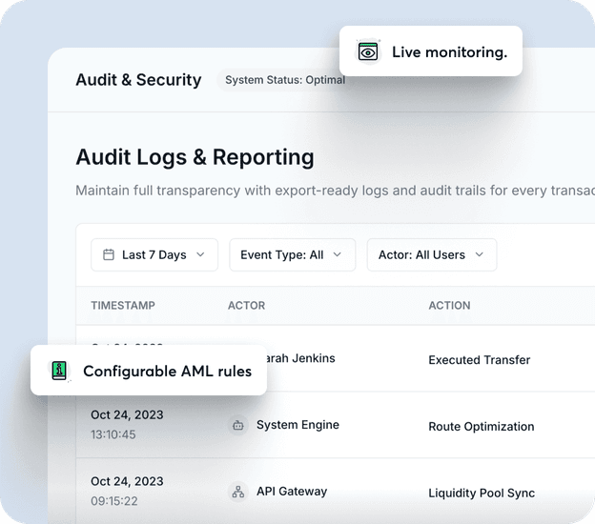
Task: Select the API Gateway actor name
Action: 292,492
